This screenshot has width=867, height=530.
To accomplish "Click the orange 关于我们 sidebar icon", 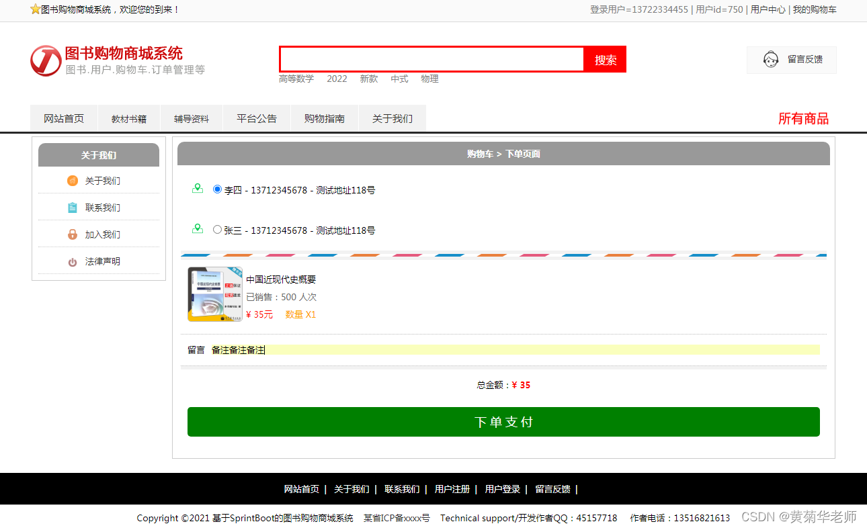I will click(x=73, y=181).
